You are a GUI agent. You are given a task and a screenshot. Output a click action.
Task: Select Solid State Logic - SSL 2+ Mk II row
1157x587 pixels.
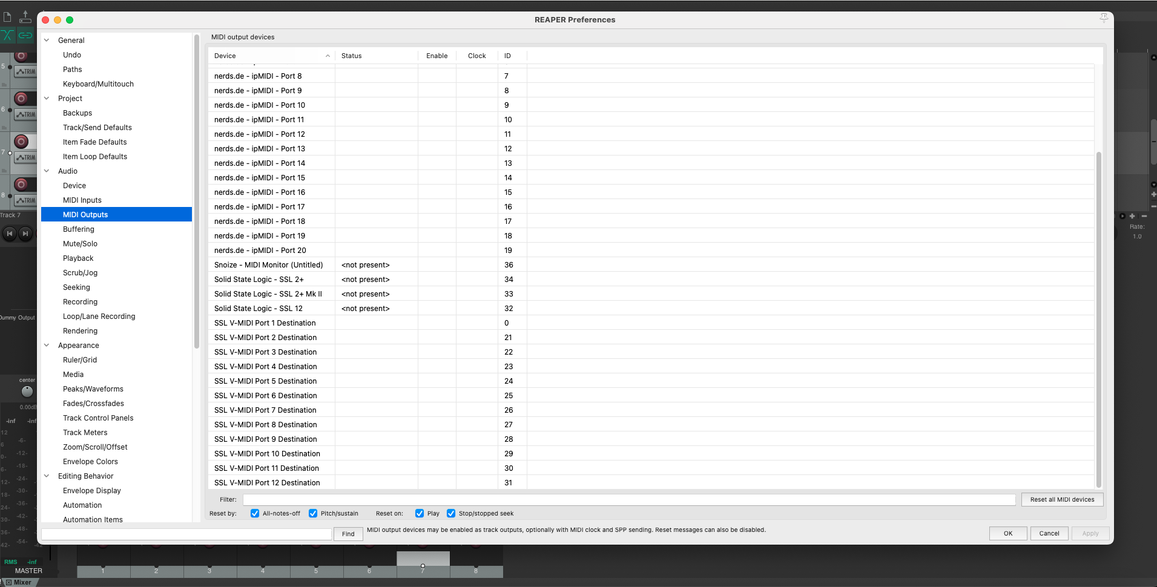pyautogui.click(x=651, y=293)
